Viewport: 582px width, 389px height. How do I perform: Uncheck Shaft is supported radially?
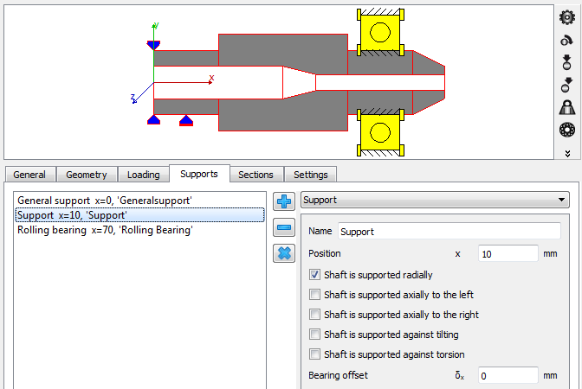315,275
